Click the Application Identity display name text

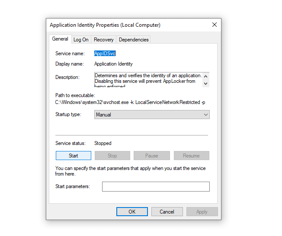113,64
